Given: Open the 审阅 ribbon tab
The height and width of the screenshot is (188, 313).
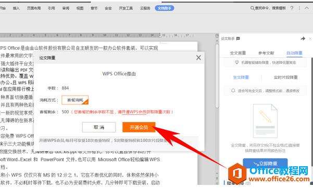Looking at the screenshot, I should (66, 8).
